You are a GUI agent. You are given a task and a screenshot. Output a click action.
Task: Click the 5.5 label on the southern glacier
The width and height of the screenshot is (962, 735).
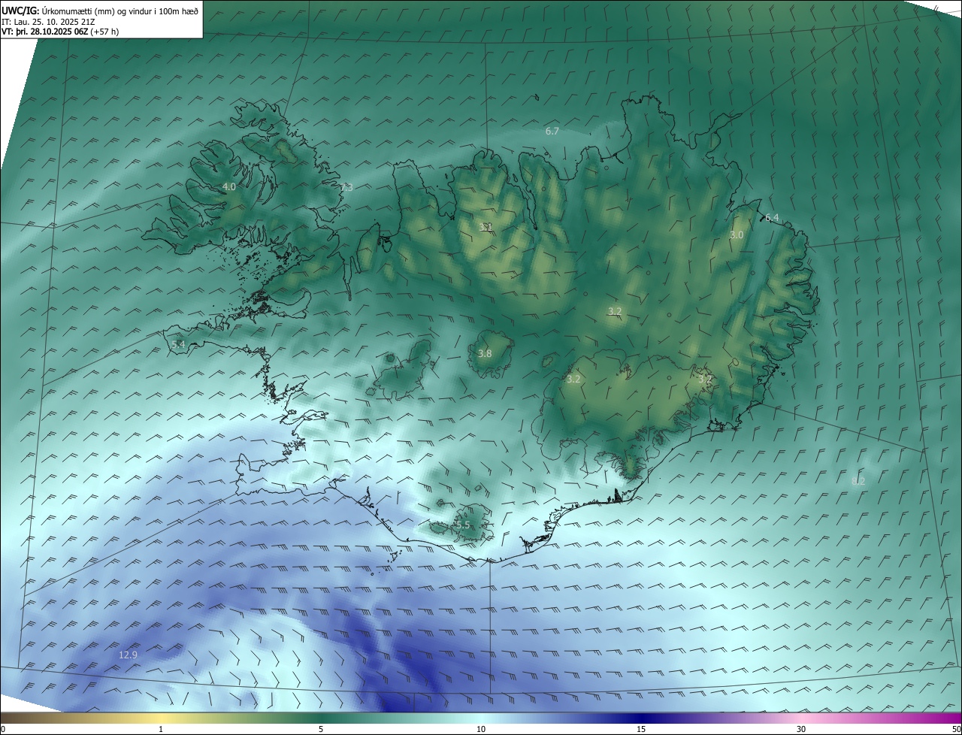(x=462, y=525)
